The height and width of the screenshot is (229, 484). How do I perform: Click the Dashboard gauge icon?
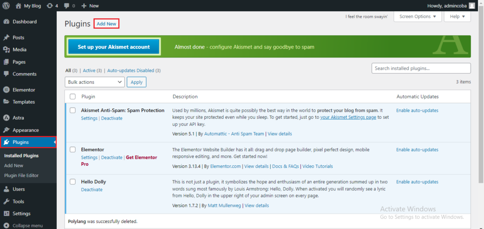[x=6, y=22]
